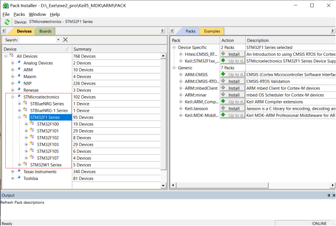The width and height of the screenshot is (336, 226).
Task: Select the Devices tab
Action: [24, 31]
